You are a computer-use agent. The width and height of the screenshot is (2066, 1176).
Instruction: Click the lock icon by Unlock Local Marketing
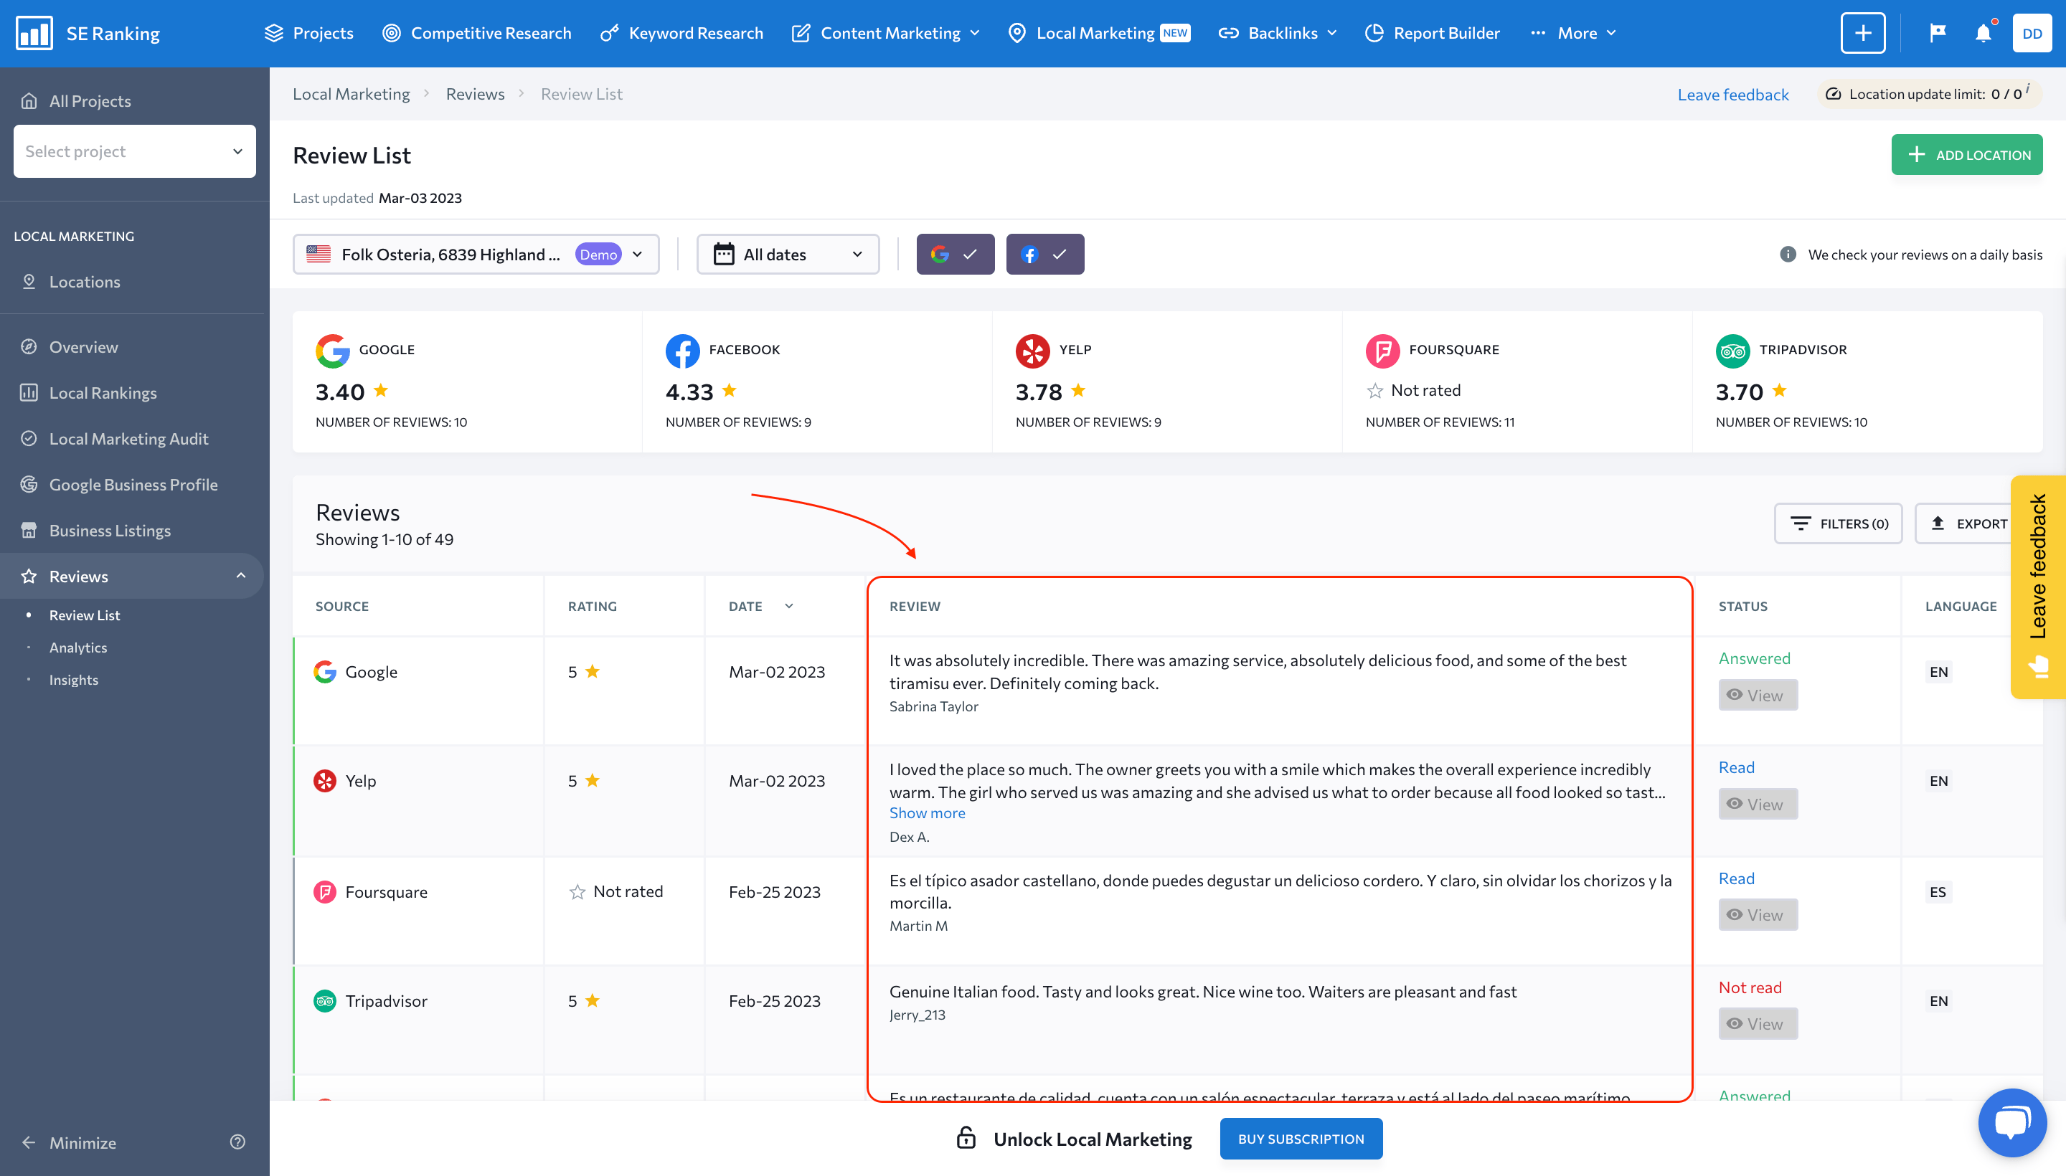[x=966, y=1138]
